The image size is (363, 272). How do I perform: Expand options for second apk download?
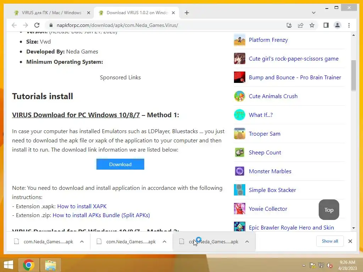pyautogui.click(x=164, y=242)
